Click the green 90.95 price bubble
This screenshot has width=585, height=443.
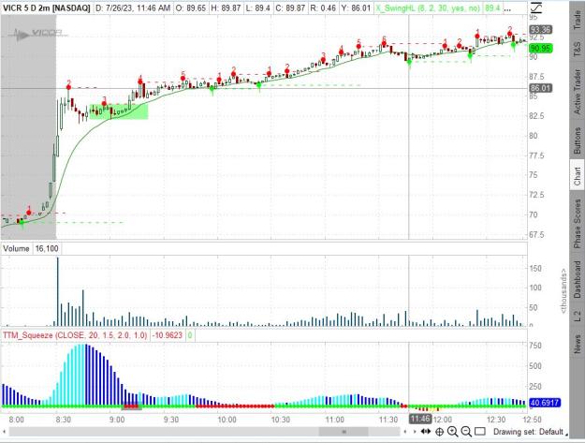coord(541,48)
